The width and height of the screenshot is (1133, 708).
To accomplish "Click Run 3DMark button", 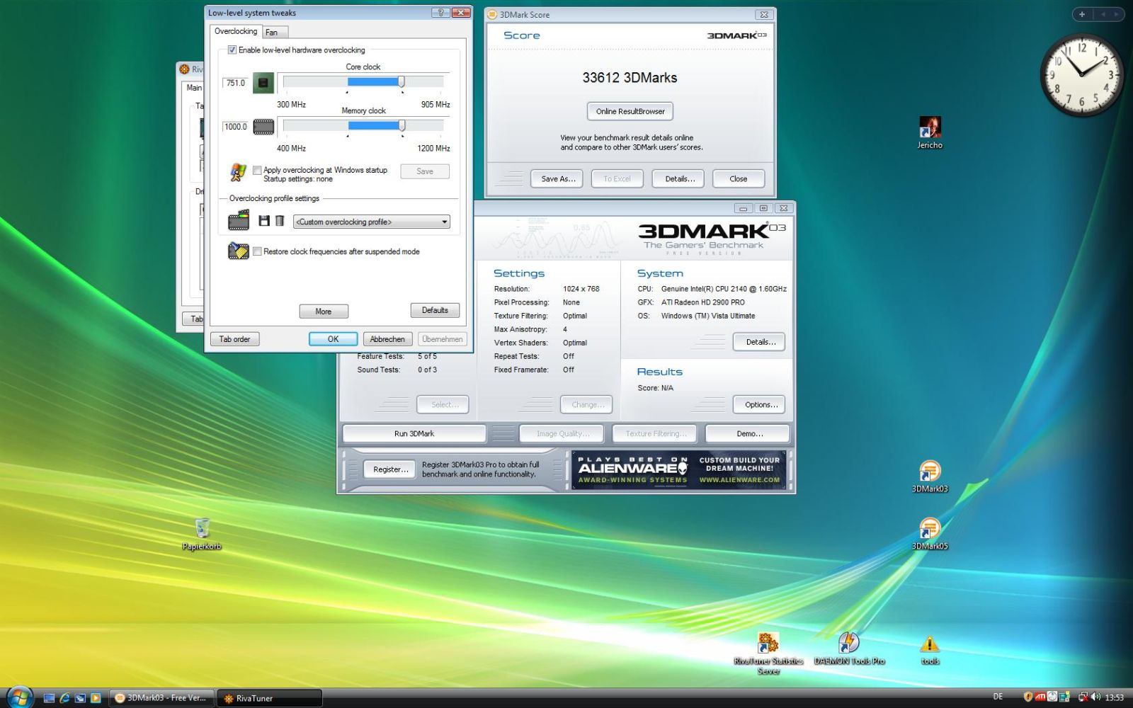I will [414, 433].
